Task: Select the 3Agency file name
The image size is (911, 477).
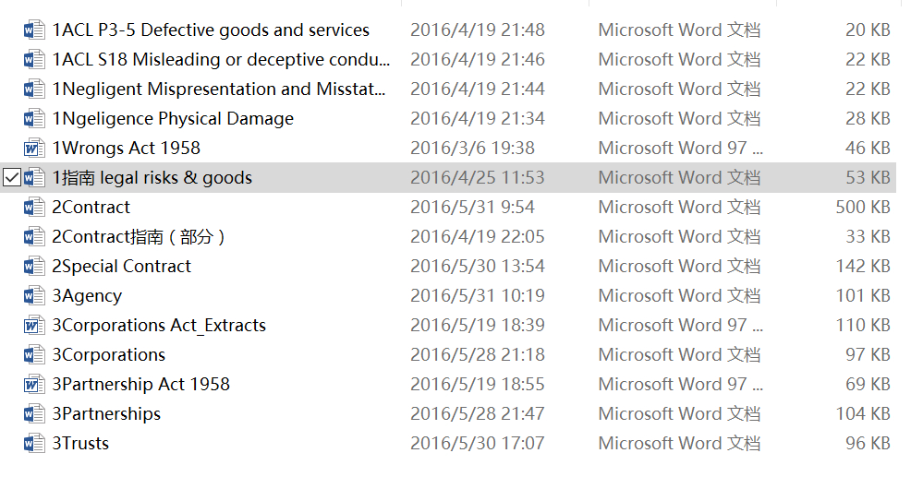Action: [x=87, y=296]
